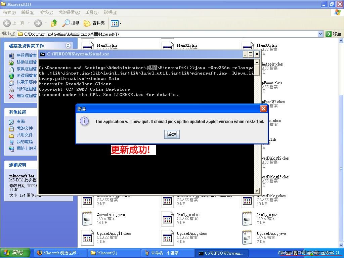
Task: Select the ServerDialog.java file icon
Action: pyautogui.click(x=87, y=219)
